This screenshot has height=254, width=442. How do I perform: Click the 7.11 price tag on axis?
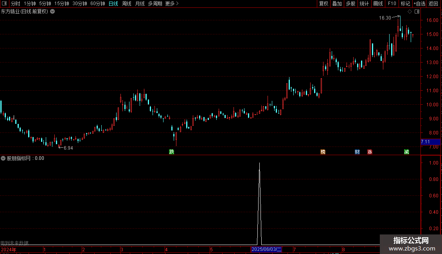(430, 142)
